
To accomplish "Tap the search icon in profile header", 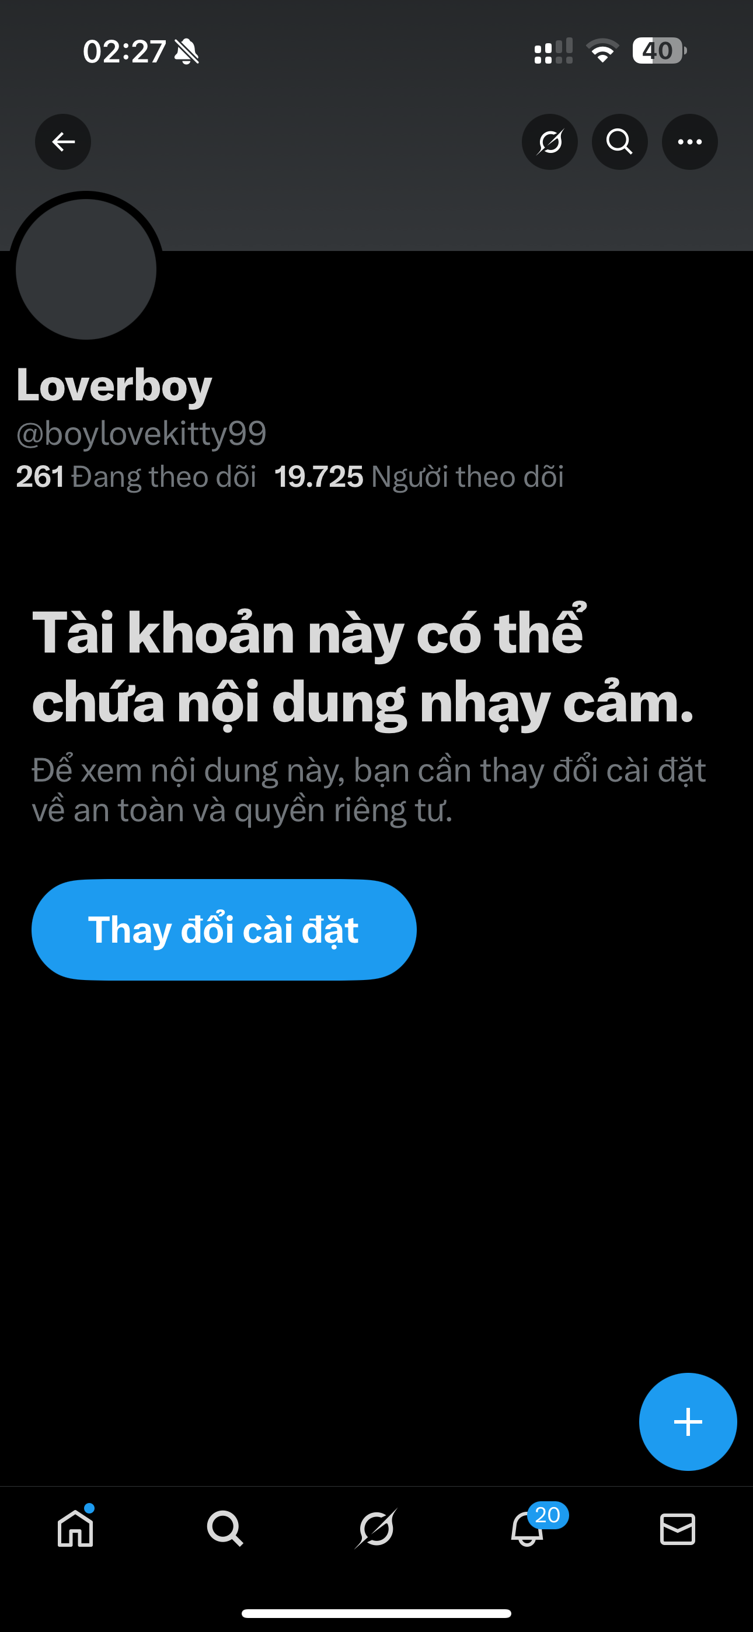I will click(x=619, y=142).
